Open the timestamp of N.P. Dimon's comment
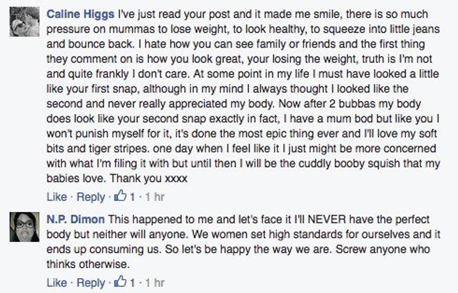Image resolution: width=458 pixels, height=293 pixels. click(154, 283)
